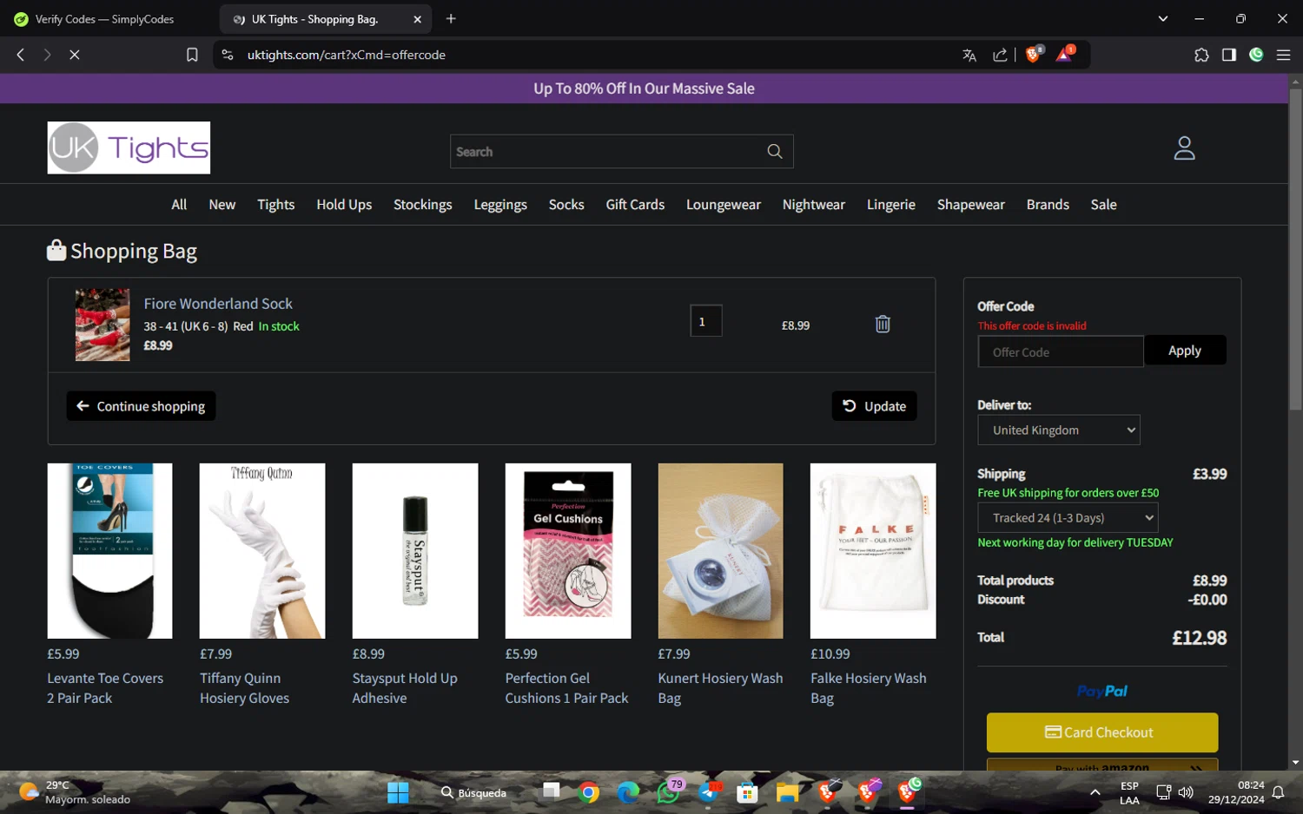
Task: Open WhatsApp from taskbar
Action: coord(668,792)
